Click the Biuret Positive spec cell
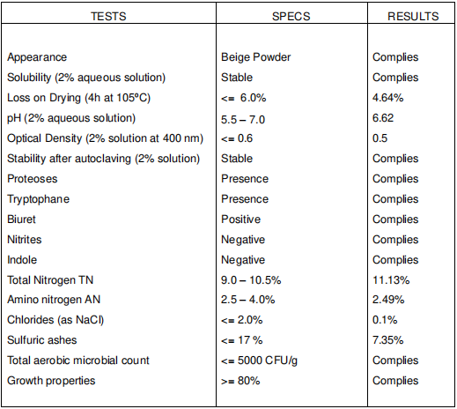 pos(240,219)
